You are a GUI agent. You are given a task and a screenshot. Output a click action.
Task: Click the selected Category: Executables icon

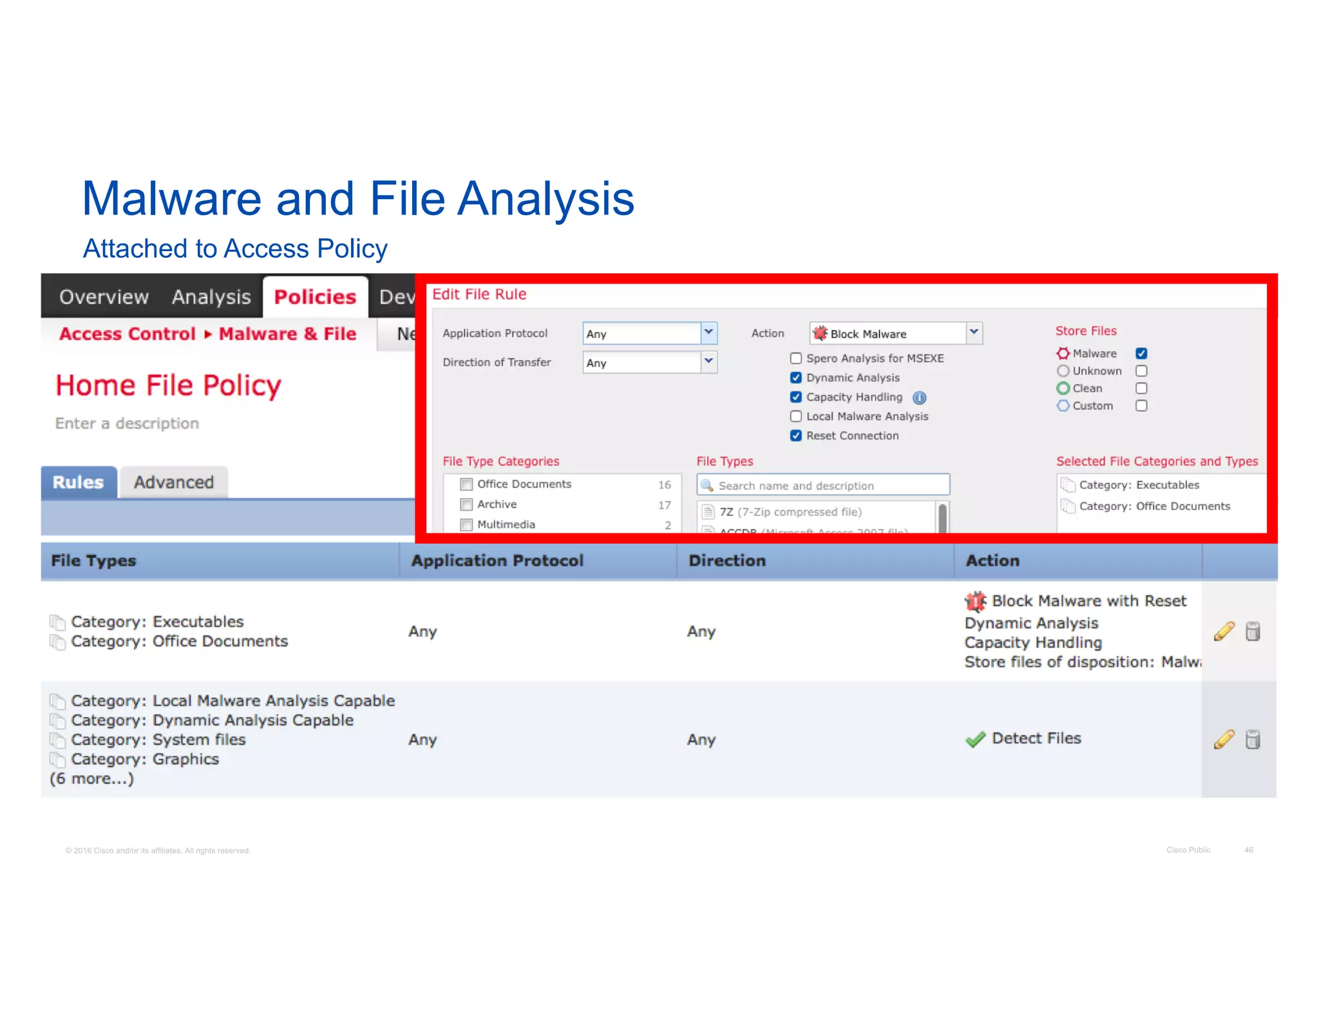[1068, 485]
